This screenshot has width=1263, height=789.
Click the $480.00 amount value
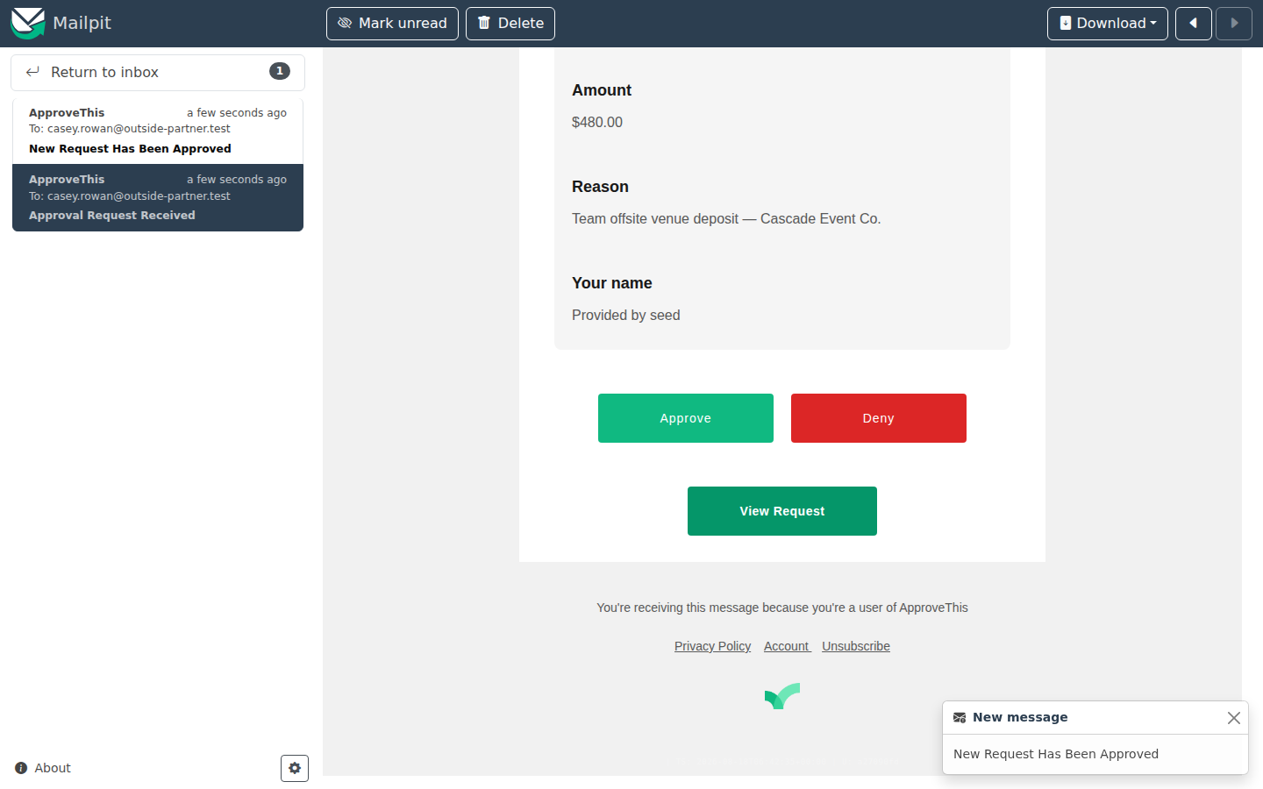(597, 123)
